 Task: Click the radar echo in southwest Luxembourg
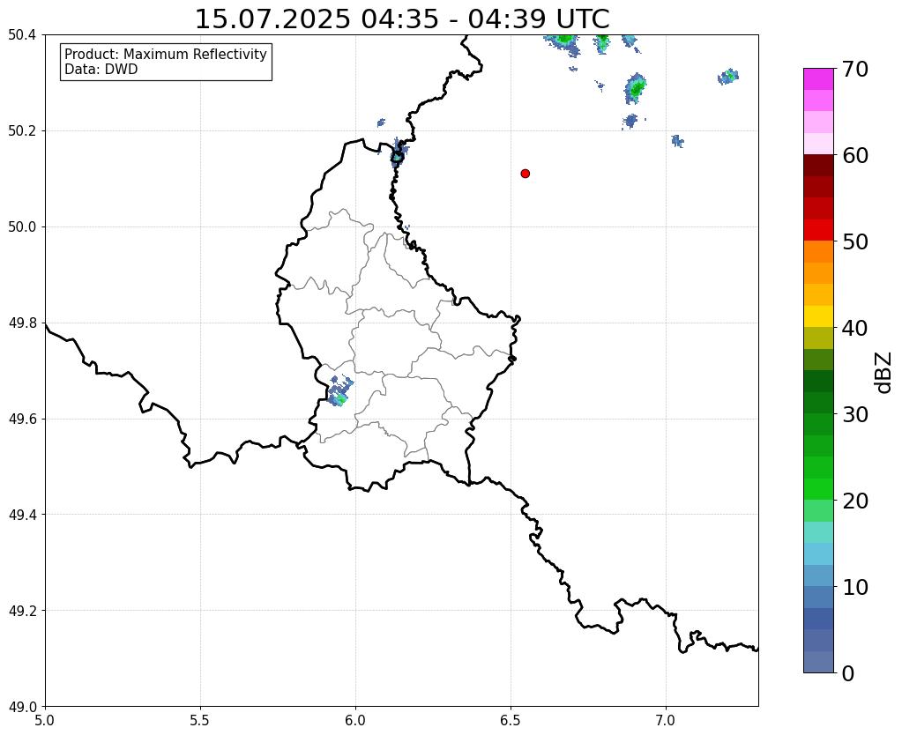point(340,391)
